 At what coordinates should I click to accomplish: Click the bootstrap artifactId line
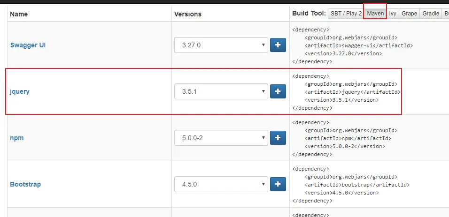[x=357, y=185]
